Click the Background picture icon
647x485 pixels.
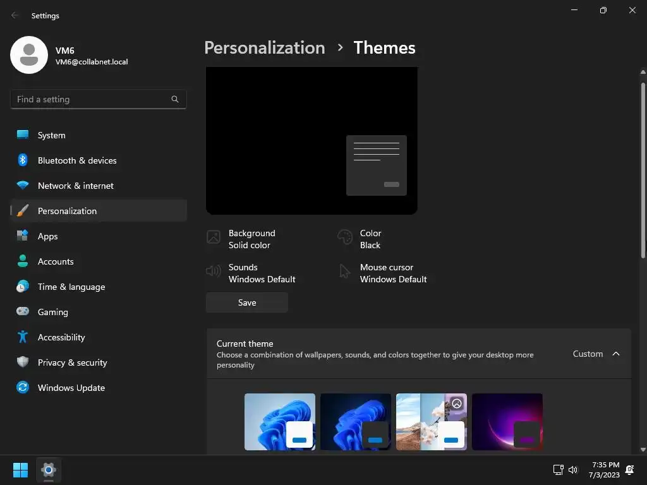pyautogui.click(x=214, y=237)
